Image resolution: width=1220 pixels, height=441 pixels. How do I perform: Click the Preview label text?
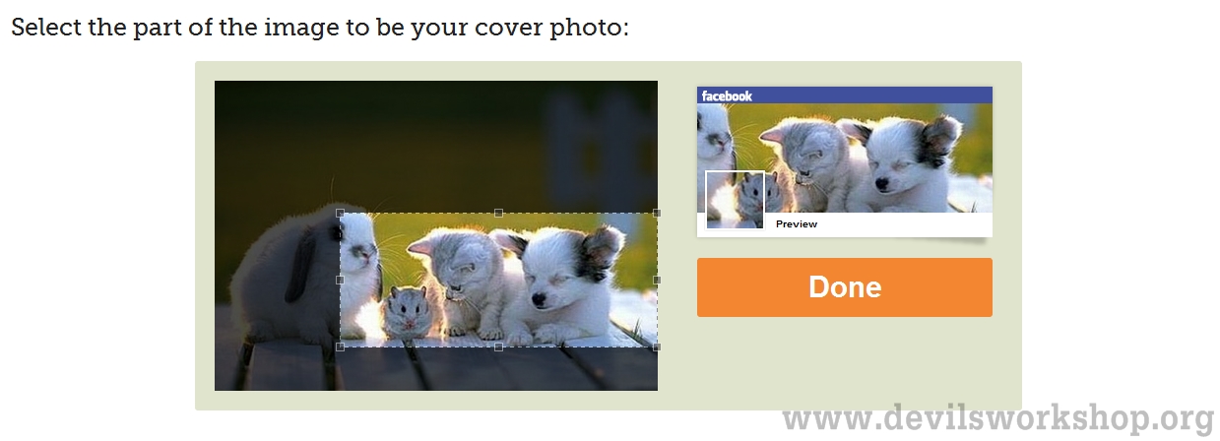pyautogui.click(x=797, y=224)
